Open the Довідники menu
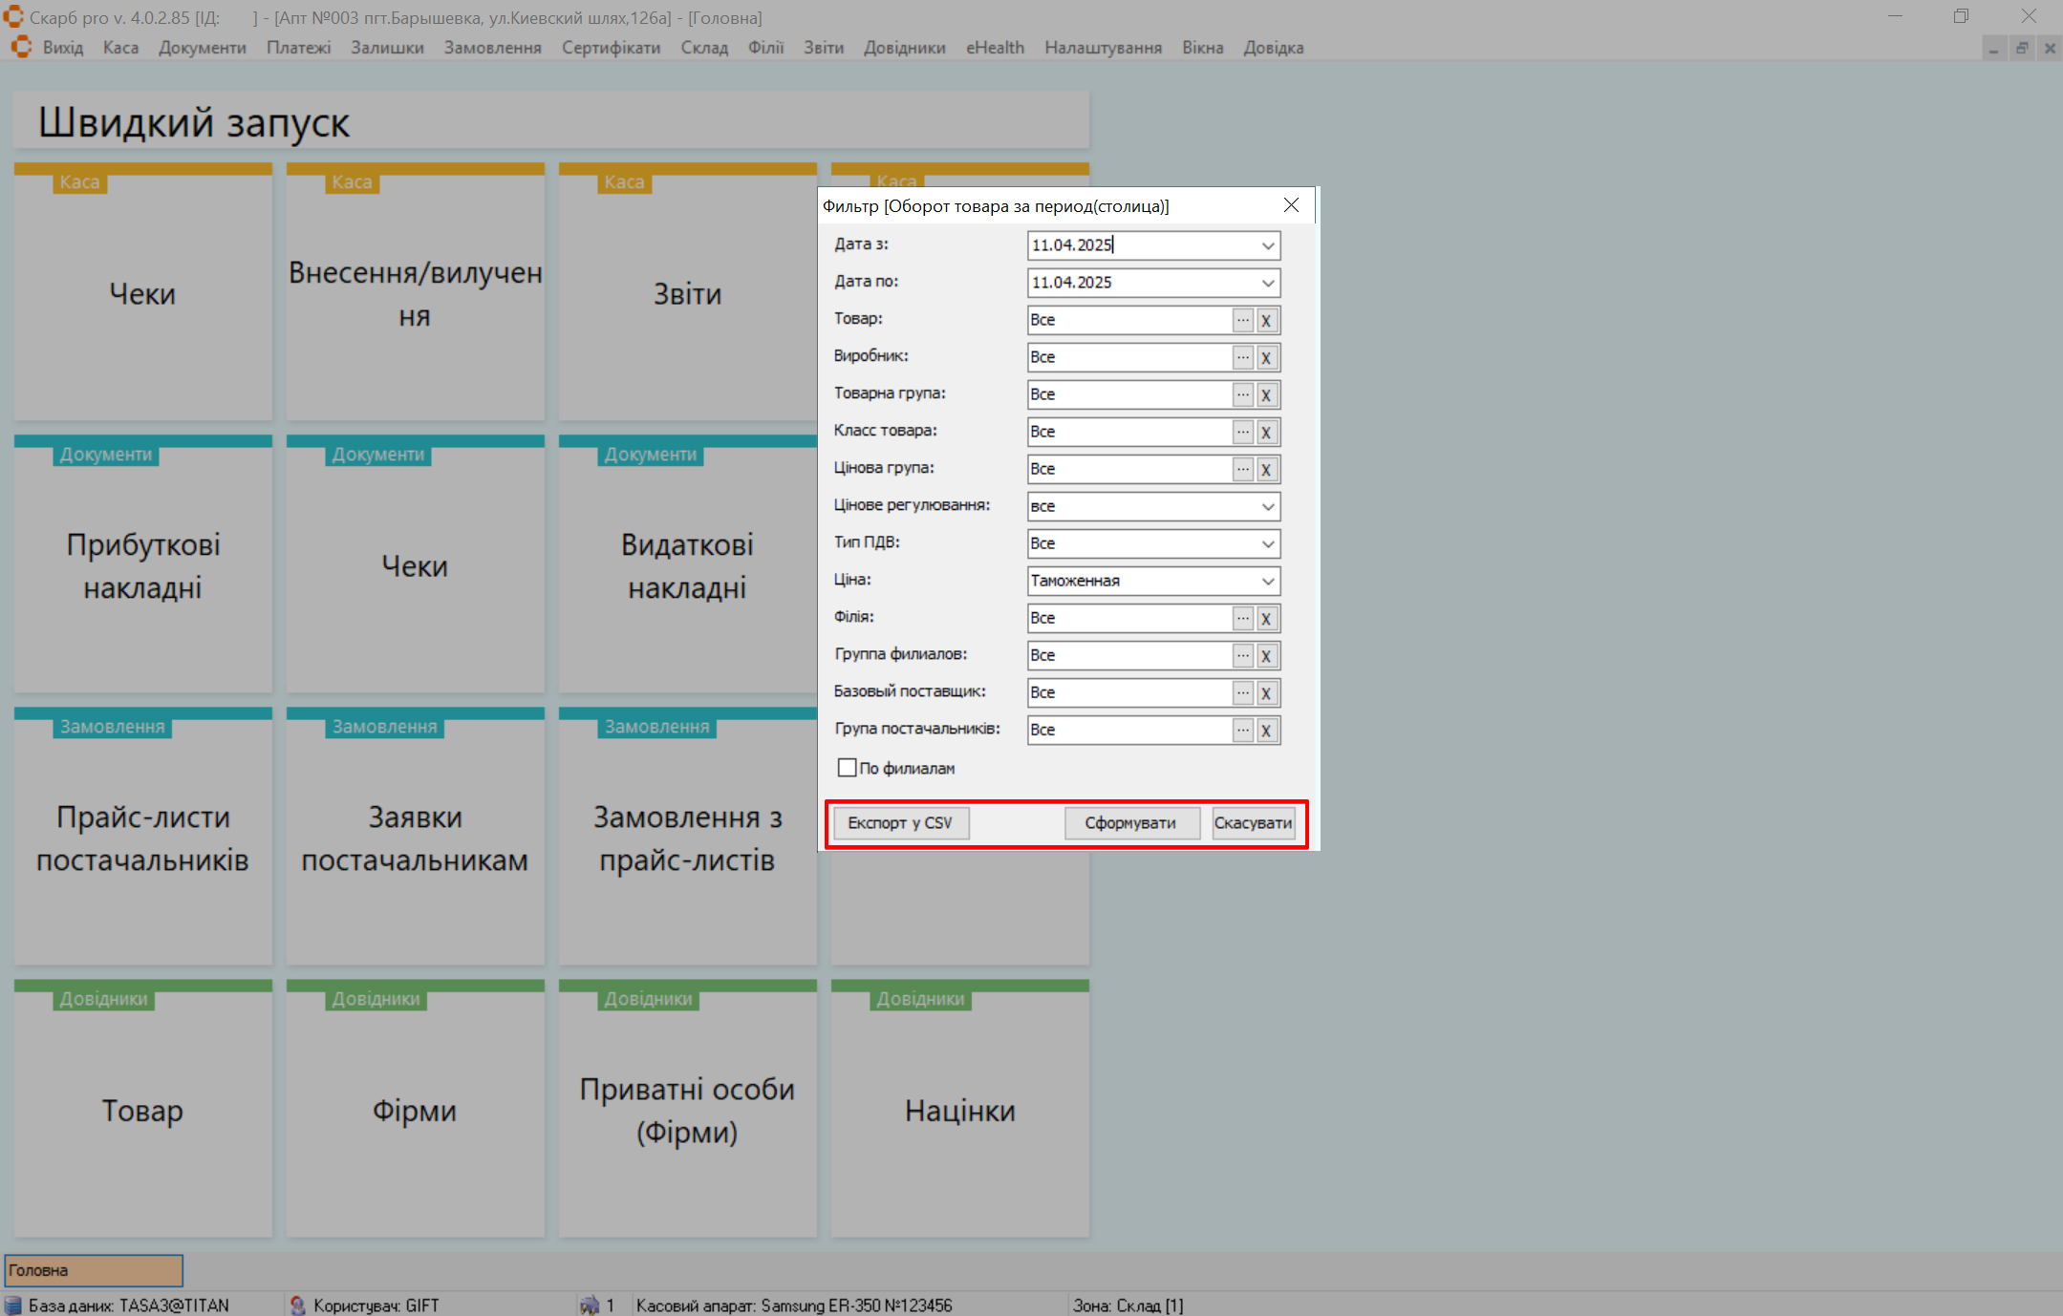The width and height of the screenshot is (2063, 1316). pyautogui.click(x=904, y=48)
